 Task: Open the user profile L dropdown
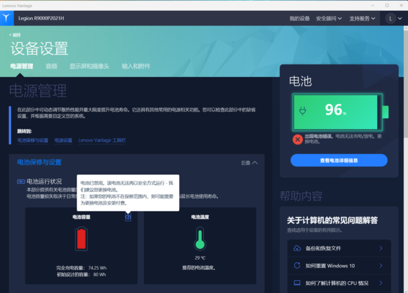(x=394, y=18)
